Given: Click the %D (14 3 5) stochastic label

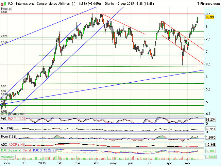Looking at the screenshot, I should (x=16, y=119).
